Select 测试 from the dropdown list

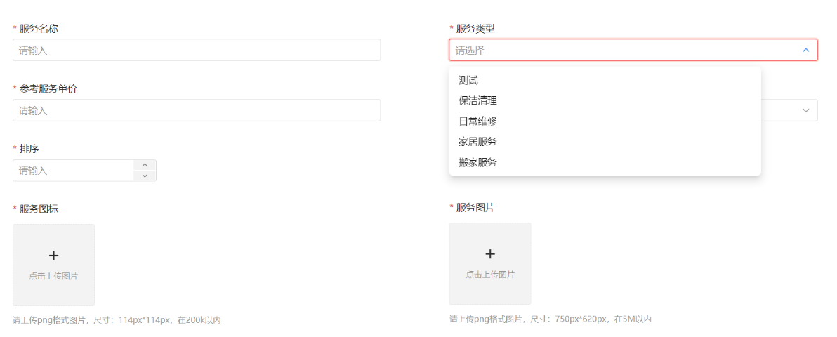click(468, 81)
